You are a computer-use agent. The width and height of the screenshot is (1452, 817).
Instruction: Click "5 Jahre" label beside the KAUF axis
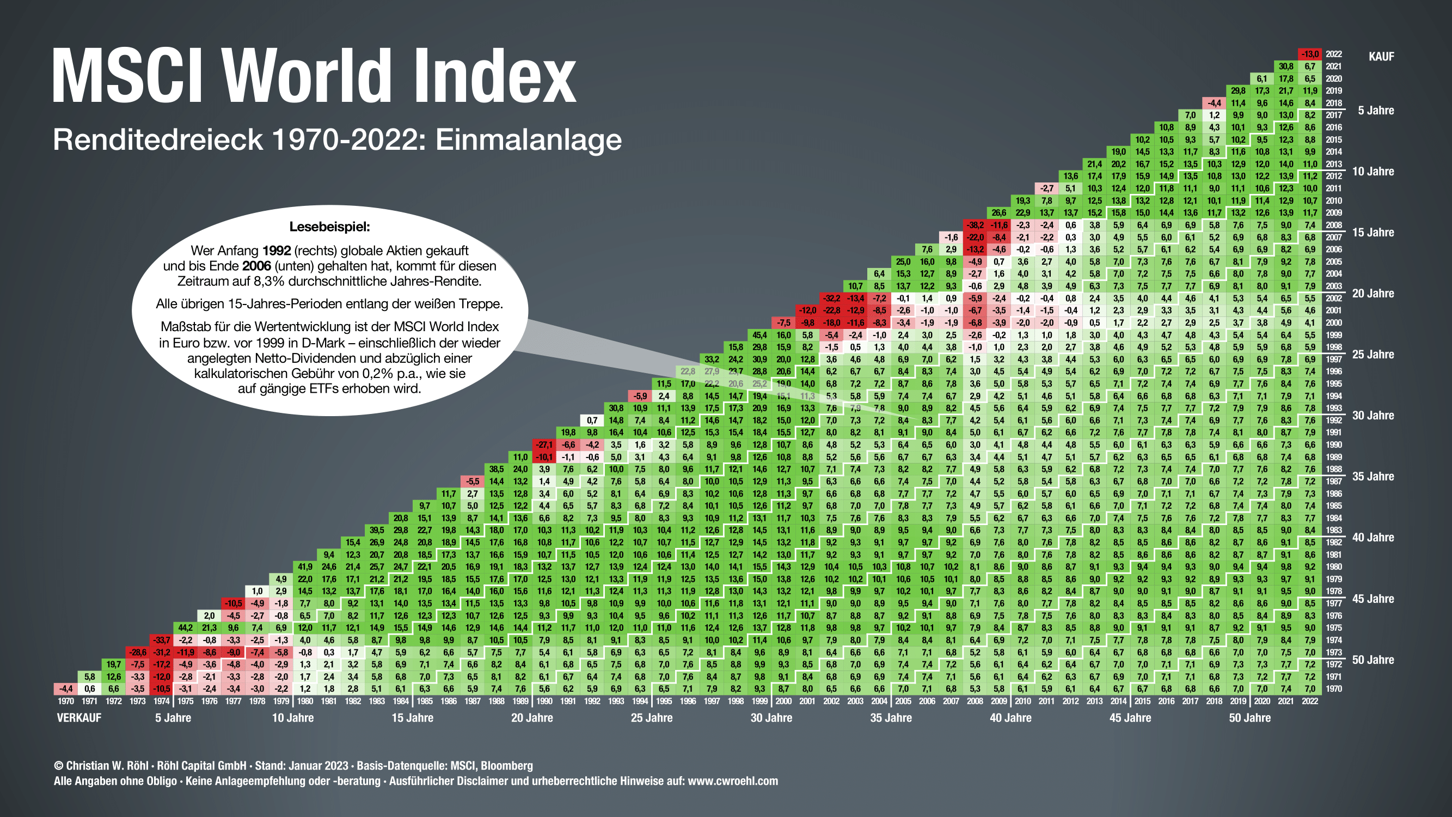(1375, 111)
